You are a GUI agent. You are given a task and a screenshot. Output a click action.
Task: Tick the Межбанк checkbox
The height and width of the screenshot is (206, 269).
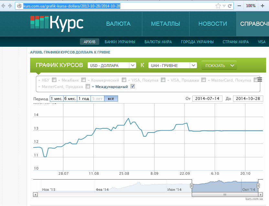point(83,80)
